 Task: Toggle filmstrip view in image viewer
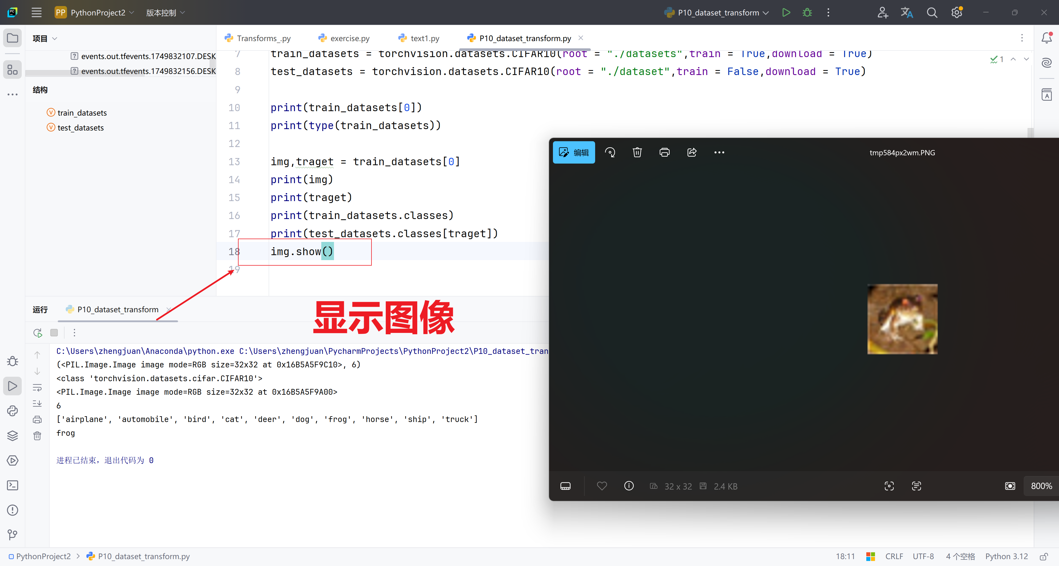click(565, 486)
